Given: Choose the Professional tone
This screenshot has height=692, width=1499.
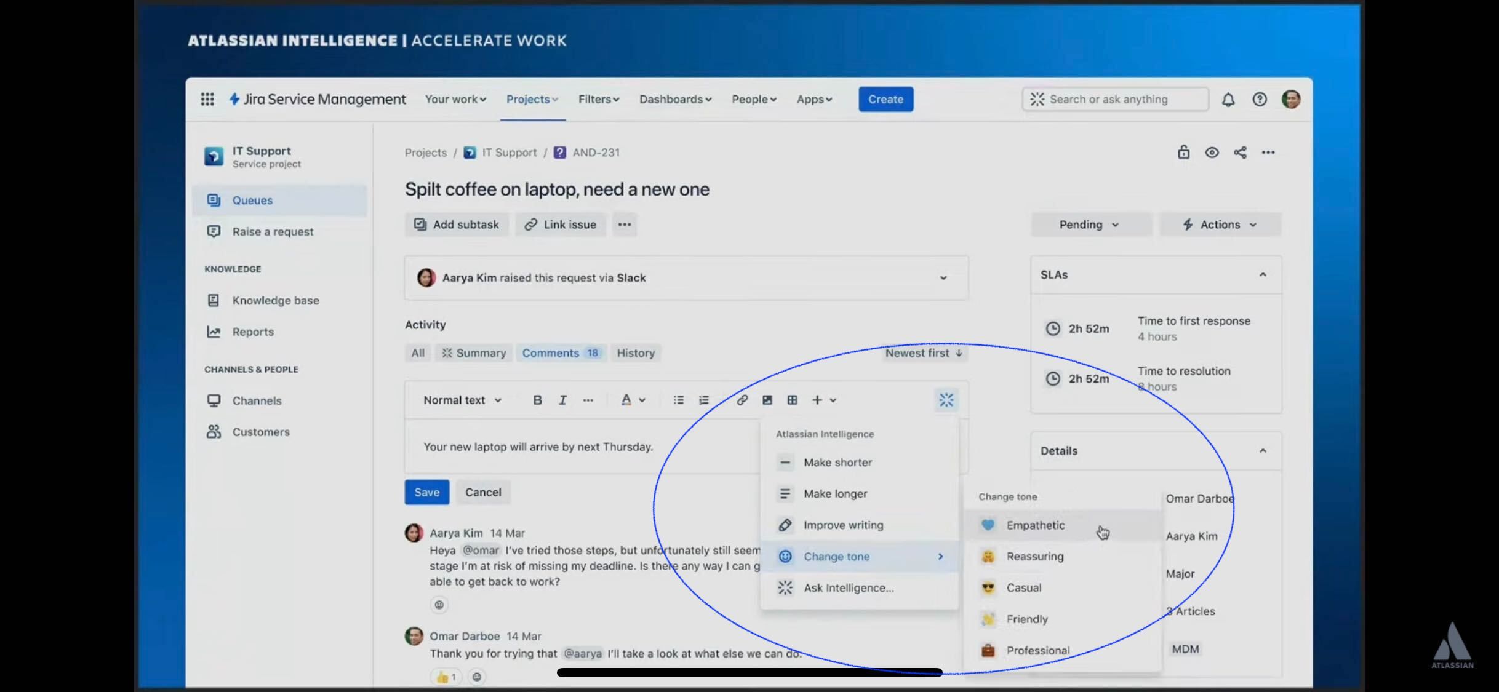Looking at the screenshot, I should tap(1063, 651).
